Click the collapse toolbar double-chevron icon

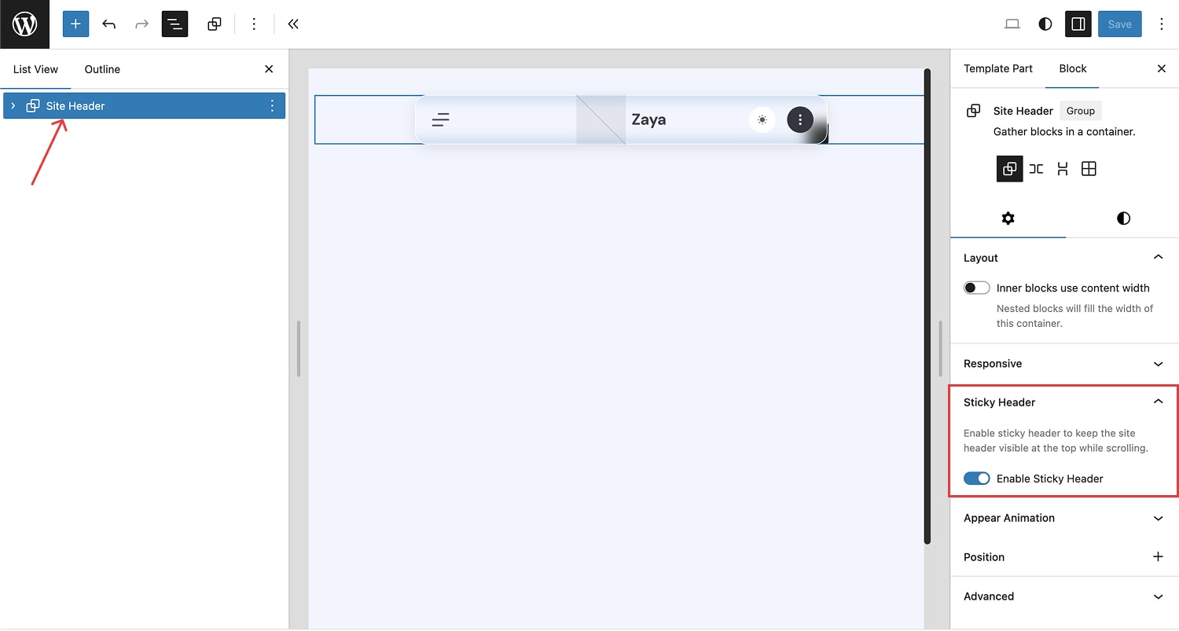pyautogui.click(x=293, y=24)
